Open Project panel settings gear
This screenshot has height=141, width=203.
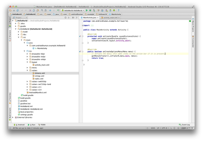tap(73, 18)
